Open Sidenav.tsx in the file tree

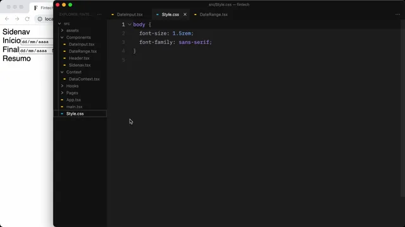coord(80,65)
